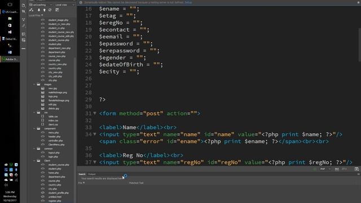Screen dimensions: 361x203
Task: Click the student_image.php file icon
Action: (x=43, y=20)
